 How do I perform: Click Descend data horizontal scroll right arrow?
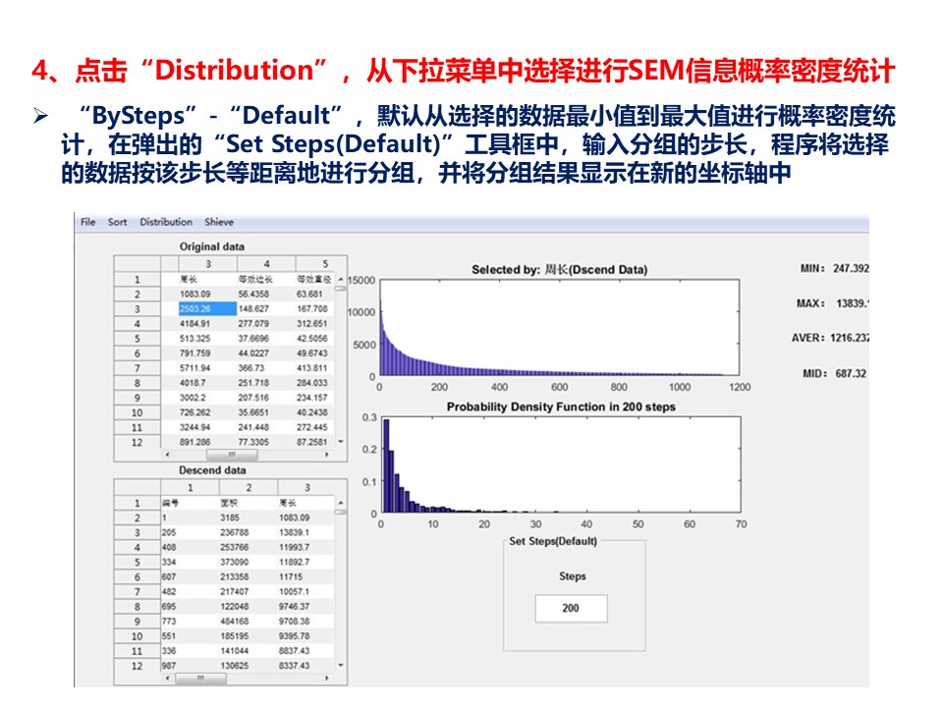click(x=326, y=679)
